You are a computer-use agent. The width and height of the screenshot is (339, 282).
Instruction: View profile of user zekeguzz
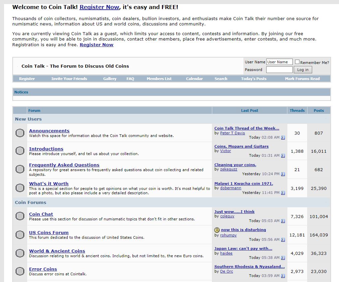click(x=229, y=169)
